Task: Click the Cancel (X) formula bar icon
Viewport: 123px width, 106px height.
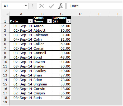Action: 41,6
